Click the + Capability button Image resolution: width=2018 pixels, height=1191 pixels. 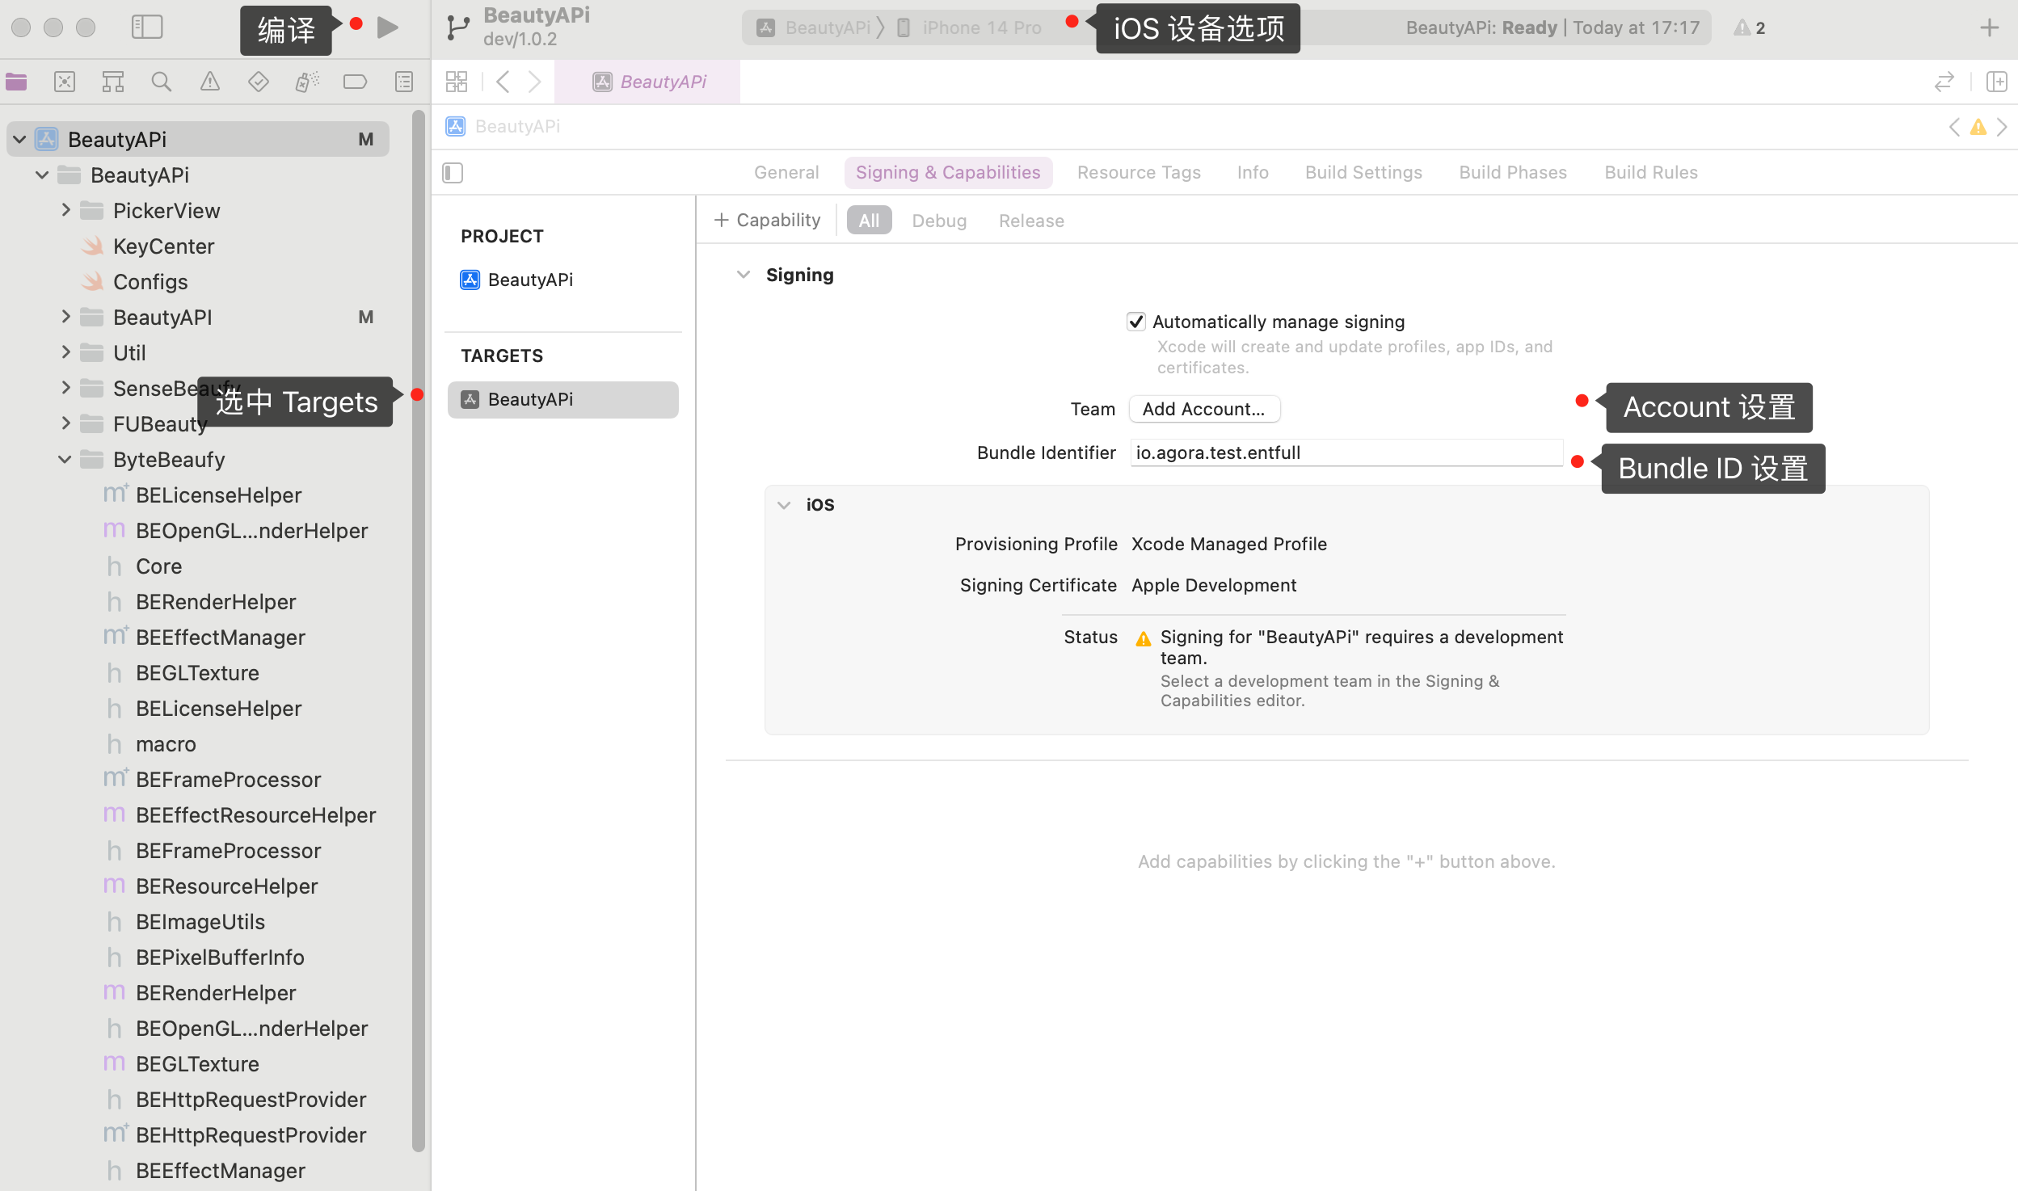768,220
